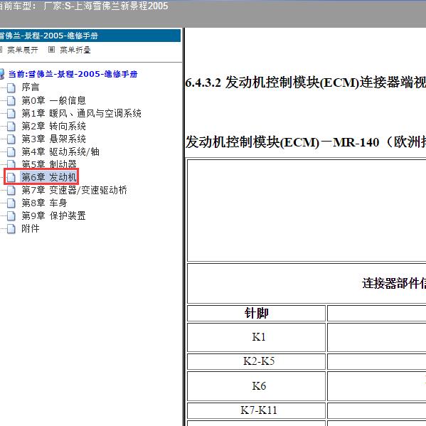Click the page icon beside 第4章 驱动系统/轴
Image resolution: width=426 pixels, height=426 pixels.
[11, 151]
